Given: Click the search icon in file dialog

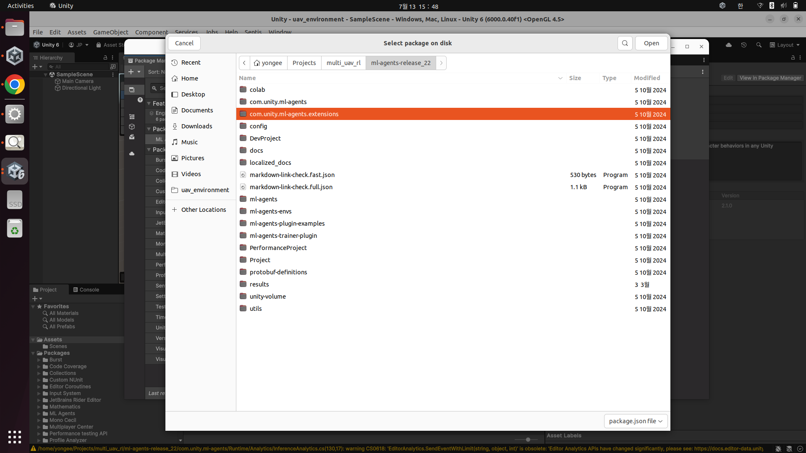Looking at the screenshot, I should 625,43.
